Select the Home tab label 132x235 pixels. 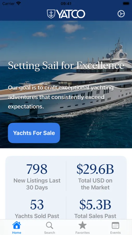(17, 233)
